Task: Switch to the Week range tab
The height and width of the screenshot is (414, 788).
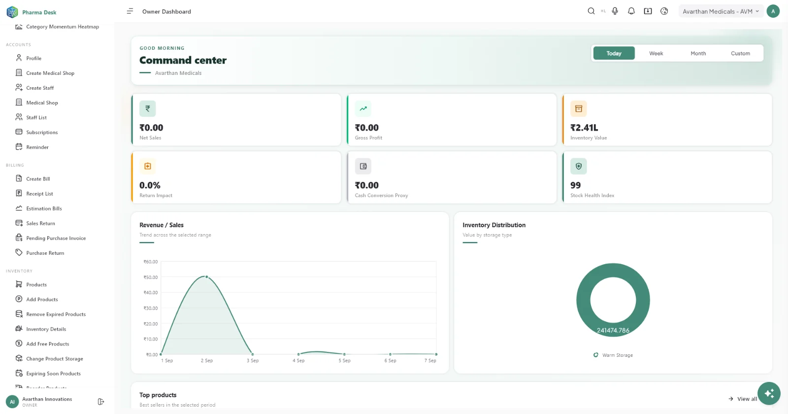Action: pyautogui.click(x=656, y=53)
